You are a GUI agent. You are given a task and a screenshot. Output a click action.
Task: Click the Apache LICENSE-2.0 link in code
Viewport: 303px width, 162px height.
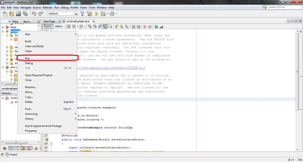pyautogui.click(x=111, y=67)
